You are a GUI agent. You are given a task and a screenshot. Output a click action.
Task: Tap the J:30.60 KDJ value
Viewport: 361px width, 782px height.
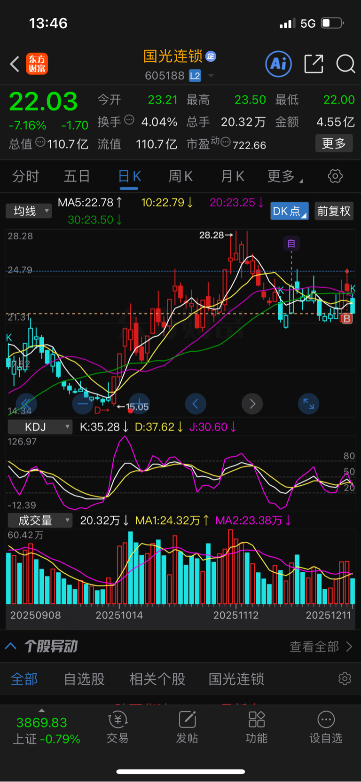pyautogui.click(x=212, y=427)
